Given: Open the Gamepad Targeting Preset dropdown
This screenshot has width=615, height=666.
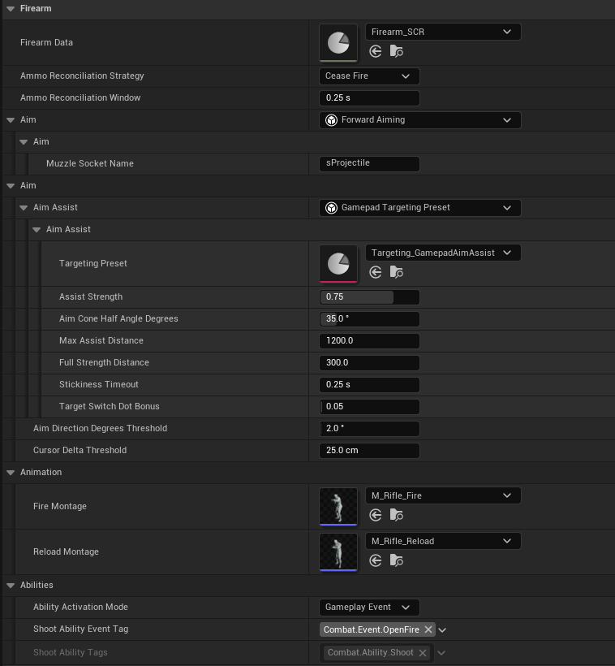Looking at the screenshot, I should tap(419, 208).
